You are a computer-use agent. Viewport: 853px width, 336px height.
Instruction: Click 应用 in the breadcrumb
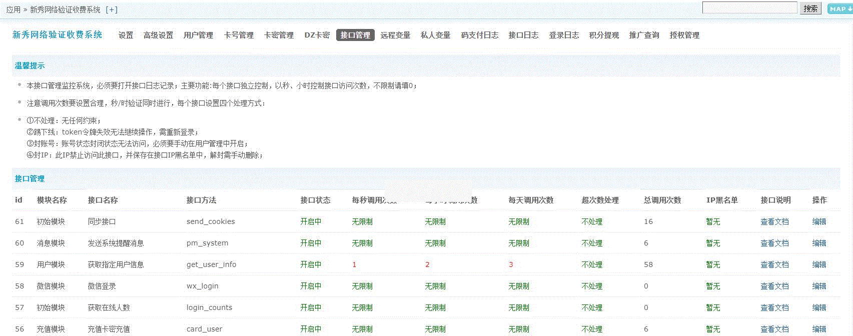pos(13,9)
